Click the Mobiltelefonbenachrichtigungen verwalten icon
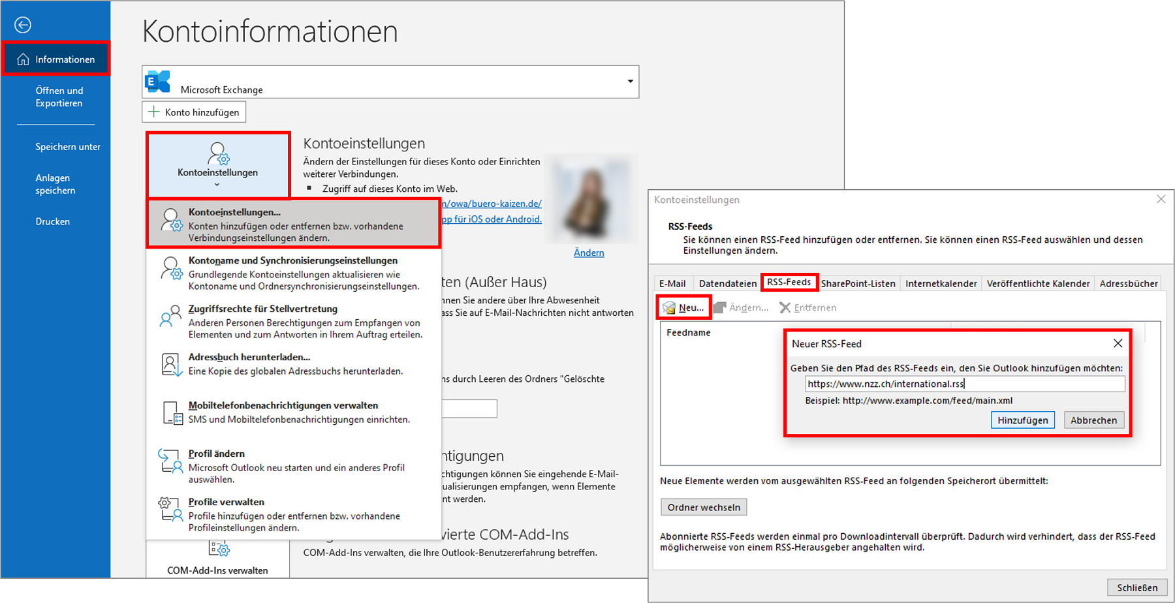Image resolution: width=1175 pixels, height=603 pixels. pyautogui.click(x=172, y=413)
